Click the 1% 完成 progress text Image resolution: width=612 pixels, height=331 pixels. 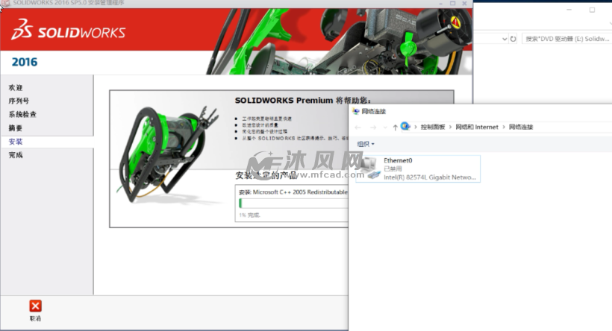tap(249, 215)
